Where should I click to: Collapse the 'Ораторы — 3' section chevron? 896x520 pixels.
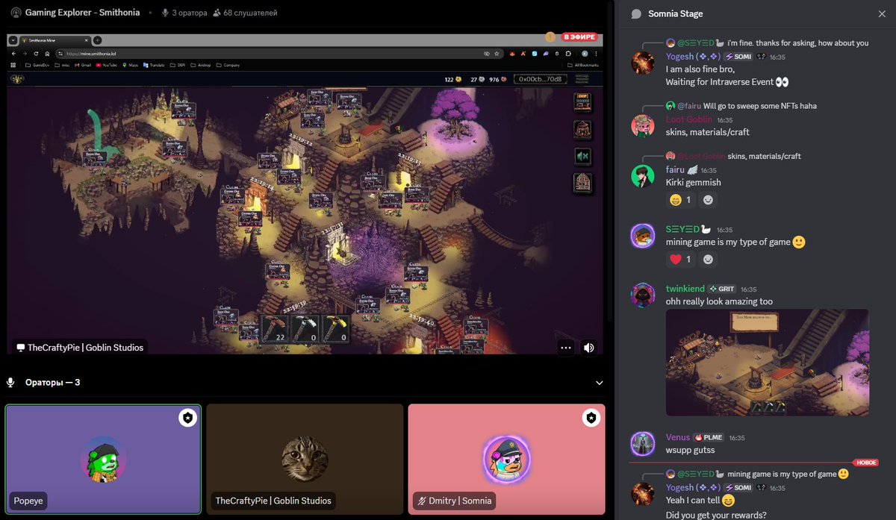(598, 383)
